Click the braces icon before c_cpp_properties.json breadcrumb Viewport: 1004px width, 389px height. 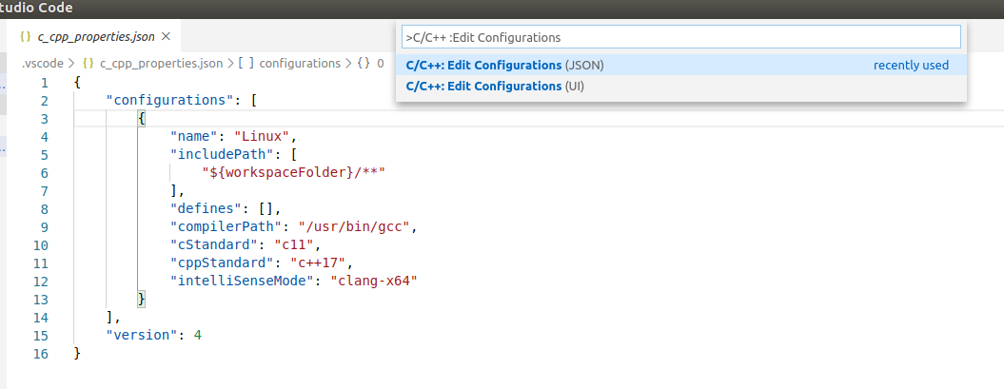[x=89, y=64]
